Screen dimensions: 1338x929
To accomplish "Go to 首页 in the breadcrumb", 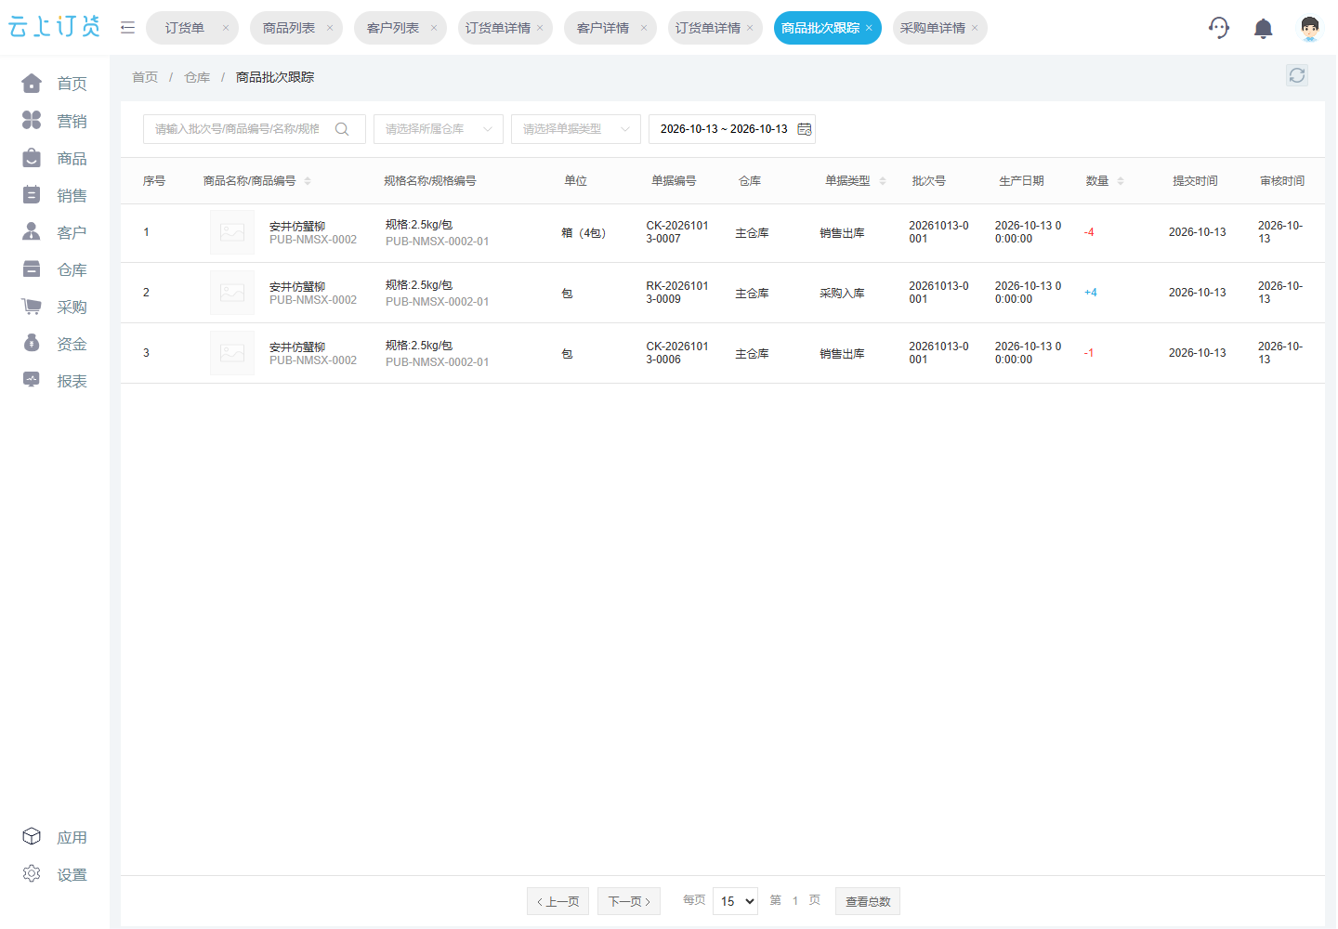I will point(145,77).
